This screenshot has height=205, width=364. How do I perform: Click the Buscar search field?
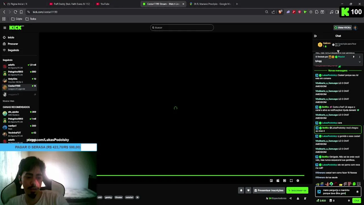182,28
